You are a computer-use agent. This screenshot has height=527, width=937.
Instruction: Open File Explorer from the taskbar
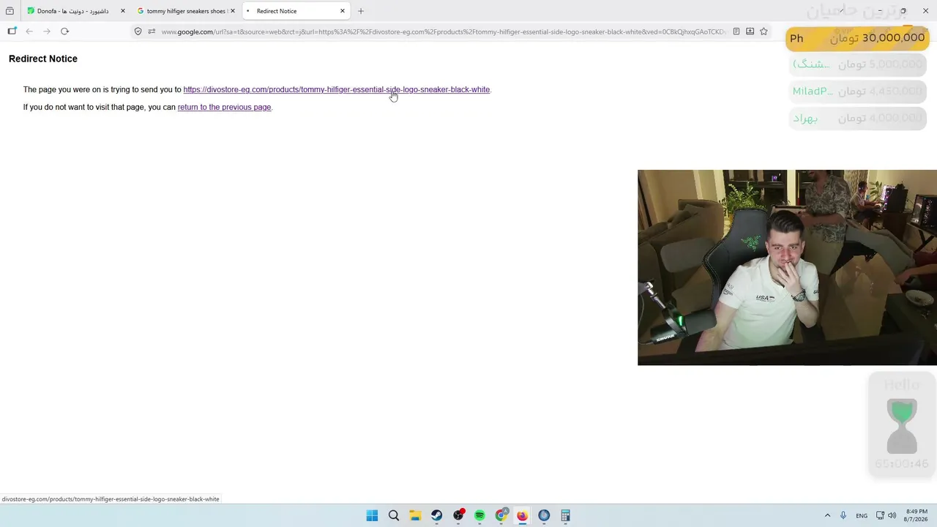[x=414, y=515]
